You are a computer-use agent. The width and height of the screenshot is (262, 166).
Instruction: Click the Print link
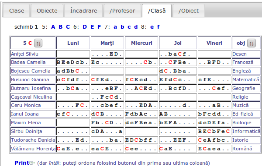[22, 163]
